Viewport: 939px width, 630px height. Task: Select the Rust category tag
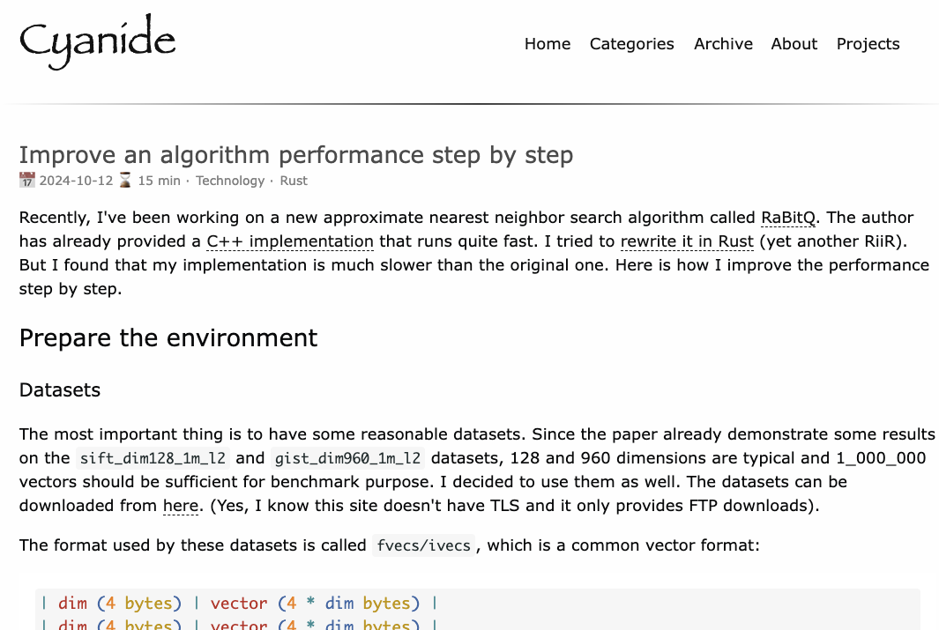(x=294, y=181)
